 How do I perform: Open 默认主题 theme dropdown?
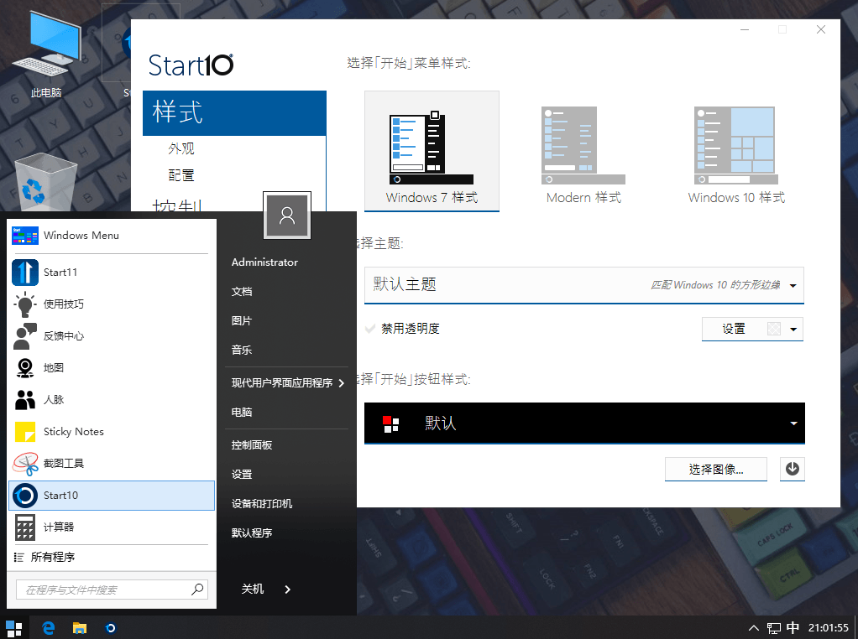(583, 285)
